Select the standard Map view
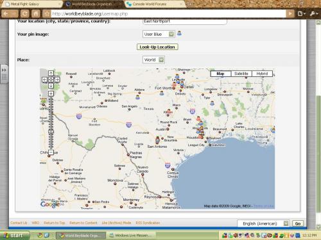The height and width of the screenshot is (240, 321). 220,74
